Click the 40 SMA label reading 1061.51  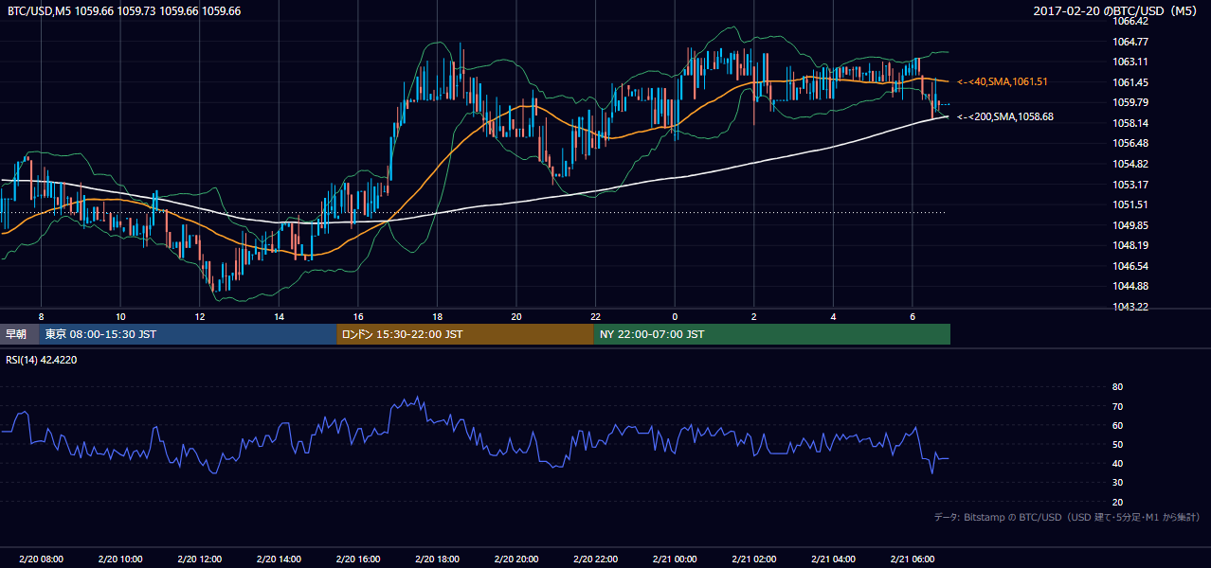click(1003, 82)
